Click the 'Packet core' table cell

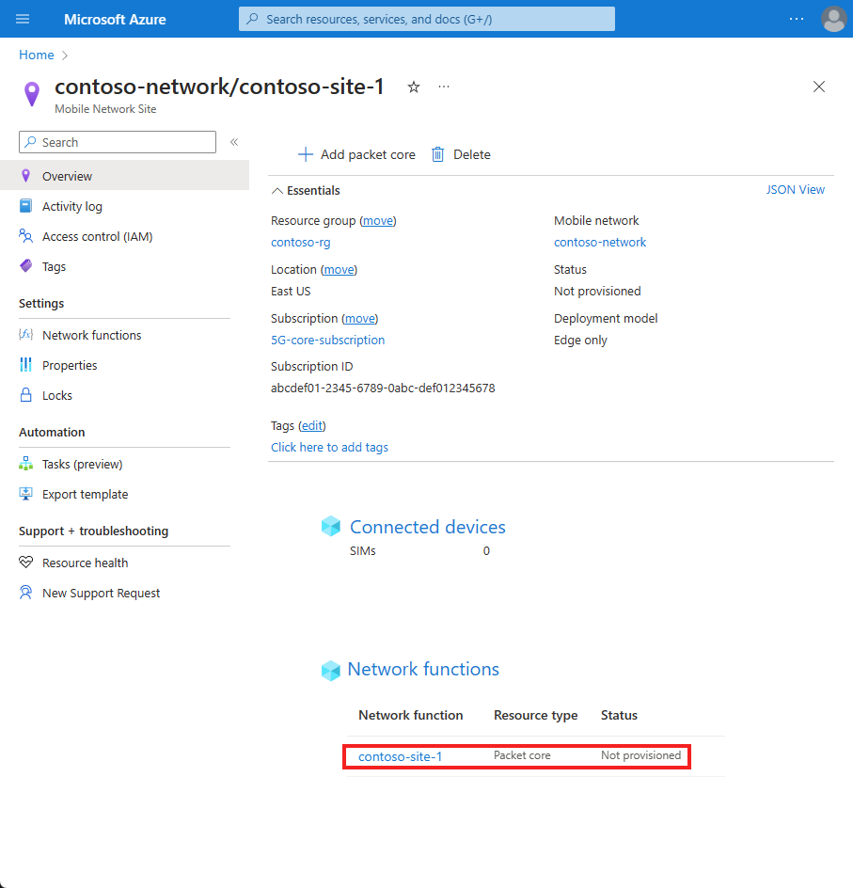[522, 755]
